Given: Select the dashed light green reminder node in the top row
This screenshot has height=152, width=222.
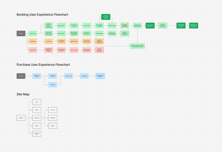Looking at the screenshot, I should coord(163,25).
